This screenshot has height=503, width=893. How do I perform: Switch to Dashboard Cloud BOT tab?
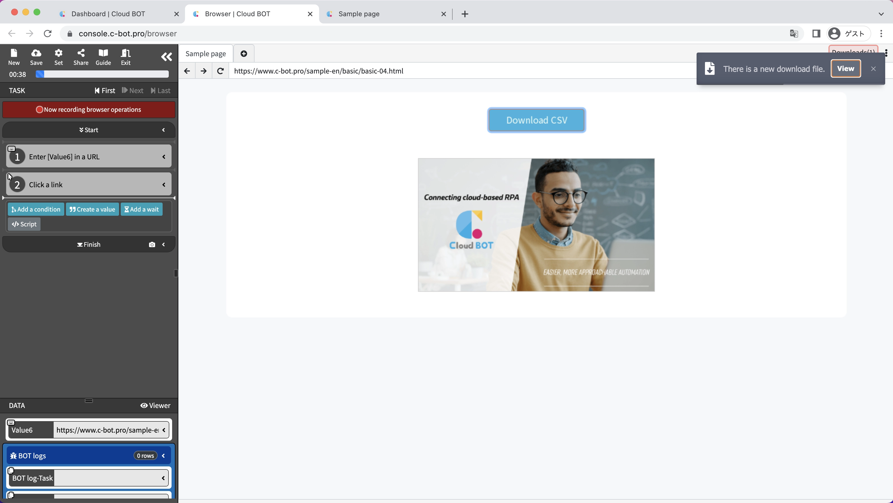coord(108,14)
